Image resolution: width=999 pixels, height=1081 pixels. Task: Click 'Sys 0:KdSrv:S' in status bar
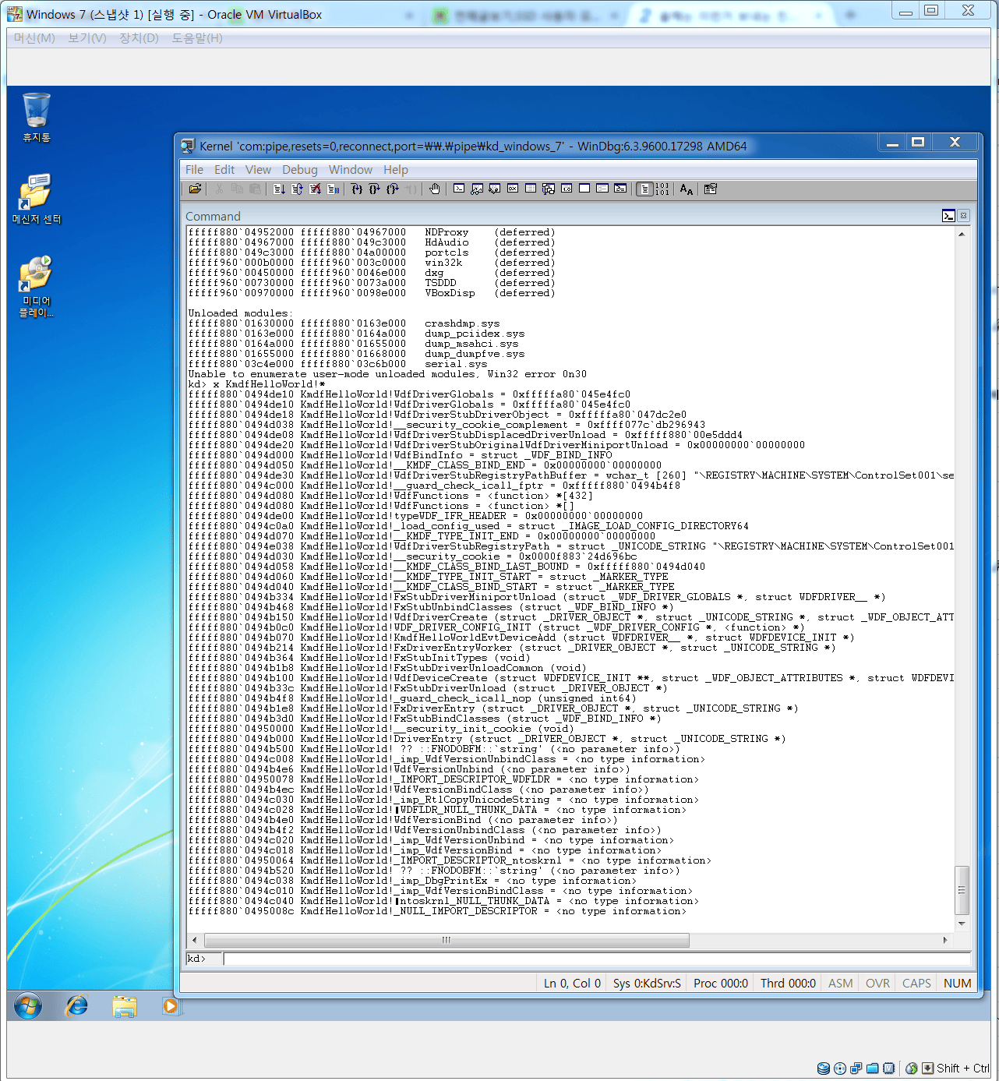[647, 983]
